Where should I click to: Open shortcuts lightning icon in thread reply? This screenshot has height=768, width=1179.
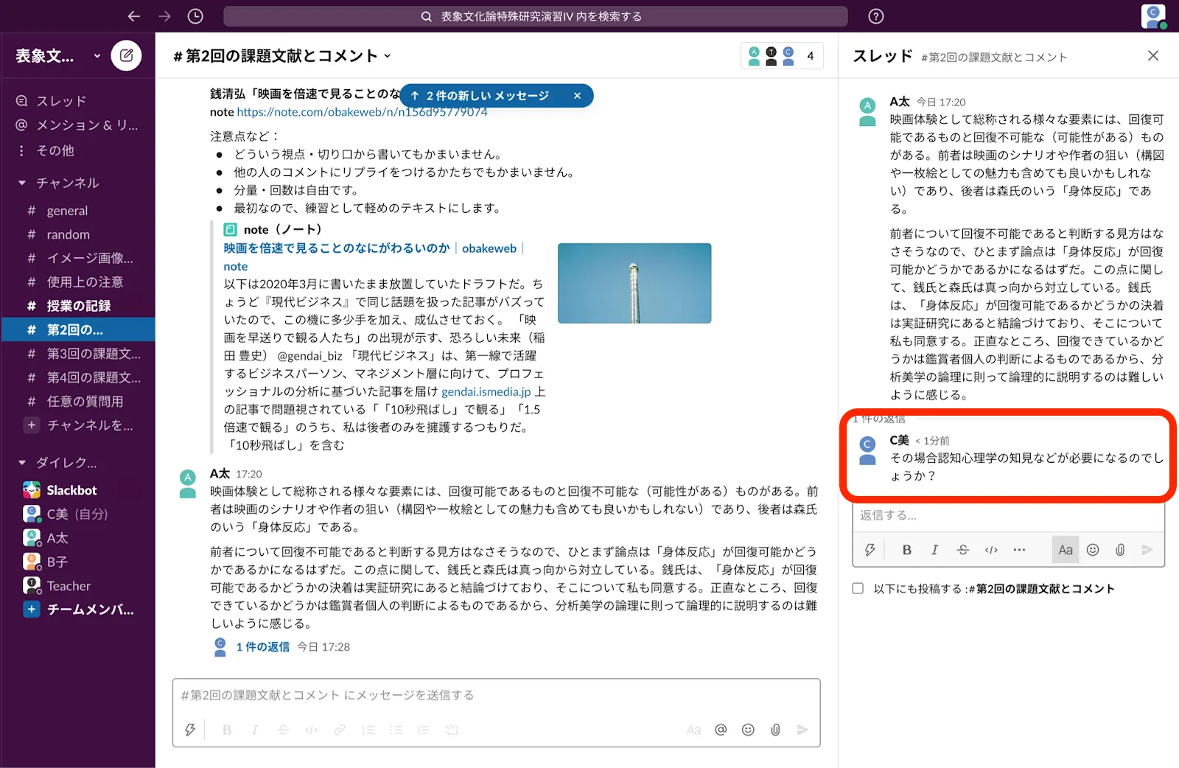tap(870, 550)
